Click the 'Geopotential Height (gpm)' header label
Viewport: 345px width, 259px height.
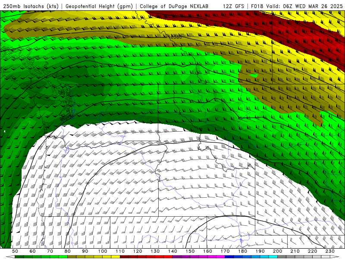99,6
